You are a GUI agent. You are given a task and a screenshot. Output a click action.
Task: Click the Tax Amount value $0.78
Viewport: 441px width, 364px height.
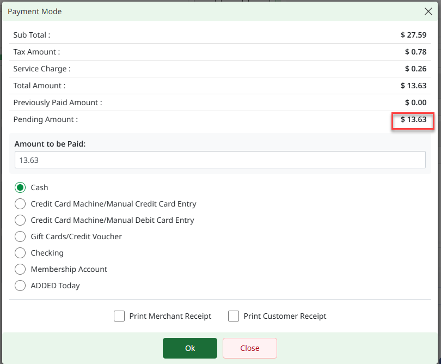[x=415, y=52]
